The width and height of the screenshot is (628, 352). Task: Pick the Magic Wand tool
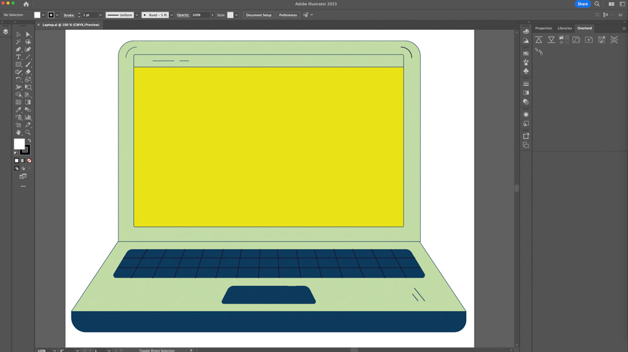(18, 41)
